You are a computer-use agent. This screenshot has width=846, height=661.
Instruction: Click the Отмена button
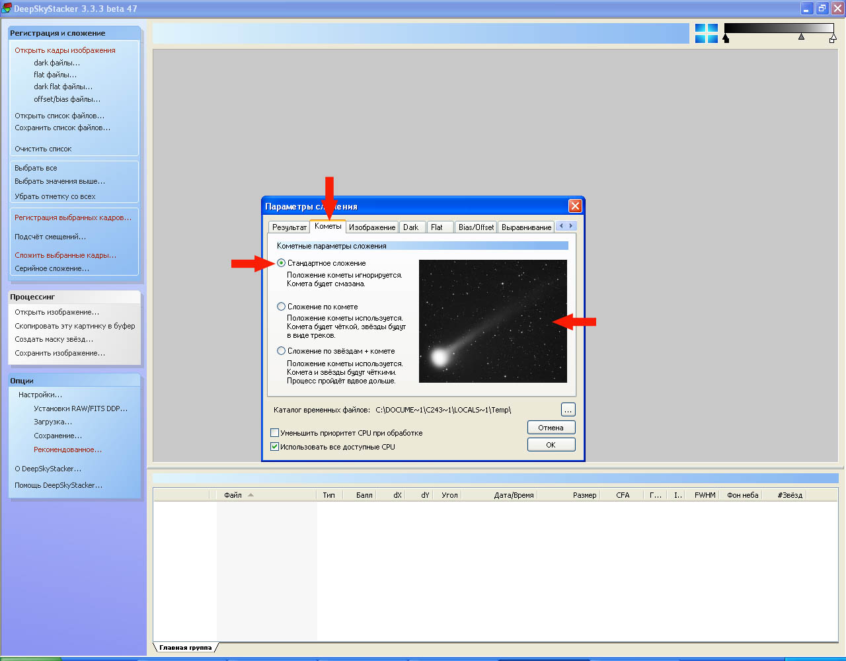(551, 428)
